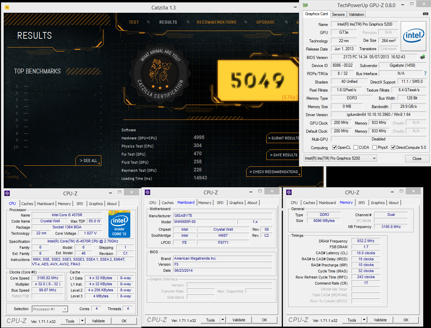This screenshot has height=328, width=431.
Task: Click the Core Speed value 3195.82 MHz
Action: (x=47, y=278)
